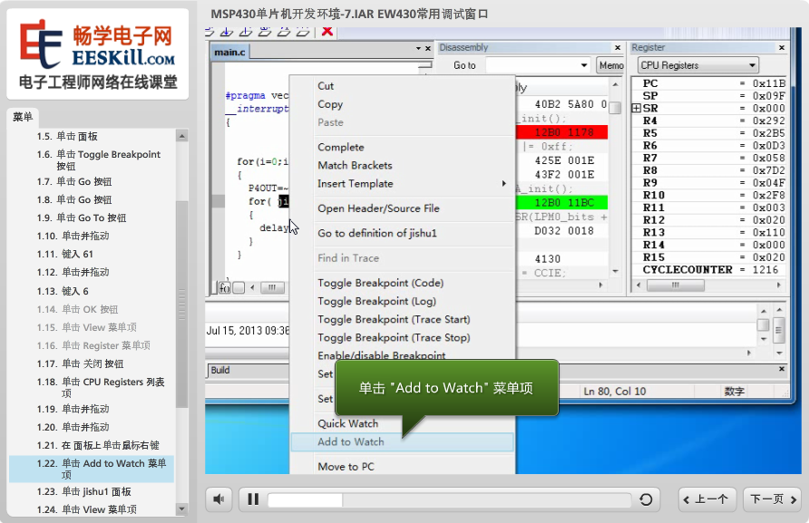This screenshot has height=523, width=809.
Task: Select Match Brackets in context menu
Action: [x=355, y=166]
